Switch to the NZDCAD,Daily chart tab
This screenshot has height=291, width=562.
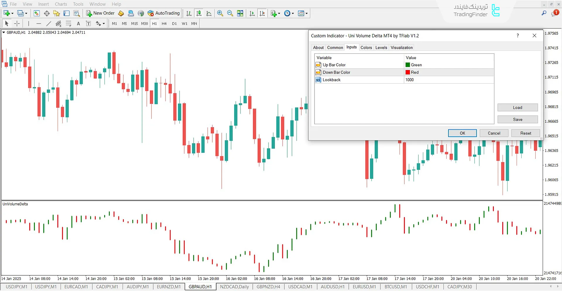(234, 287)
